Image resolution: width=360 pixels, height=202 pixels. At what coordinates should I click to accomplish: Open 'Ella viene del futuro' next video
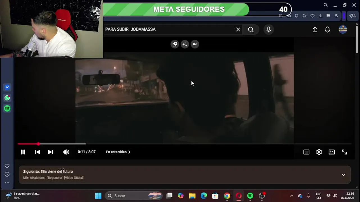click(57, 171)
